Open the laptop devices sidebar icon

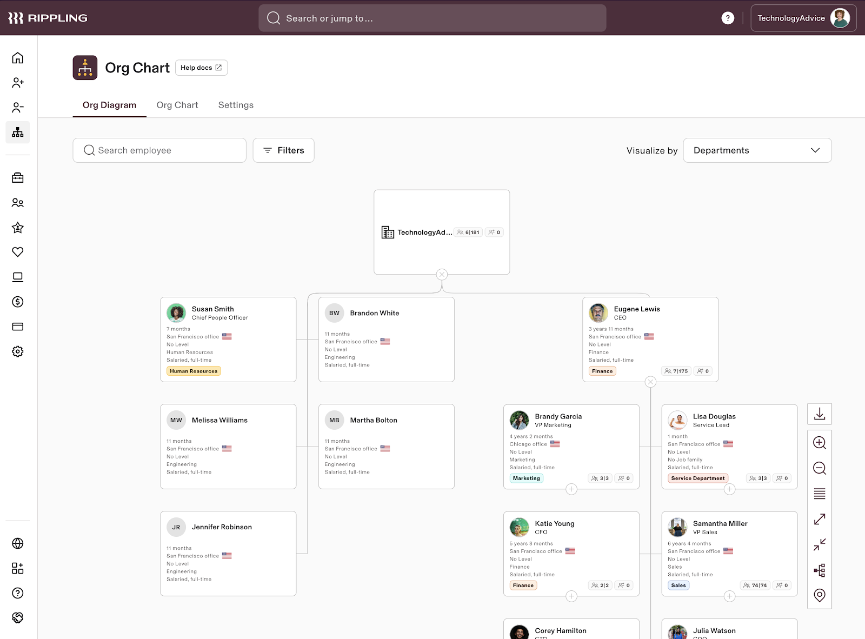click(18, 277)
